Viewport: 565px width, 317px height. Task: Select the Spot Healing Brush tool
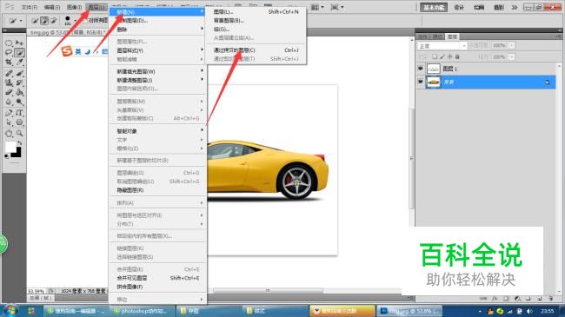9,73
